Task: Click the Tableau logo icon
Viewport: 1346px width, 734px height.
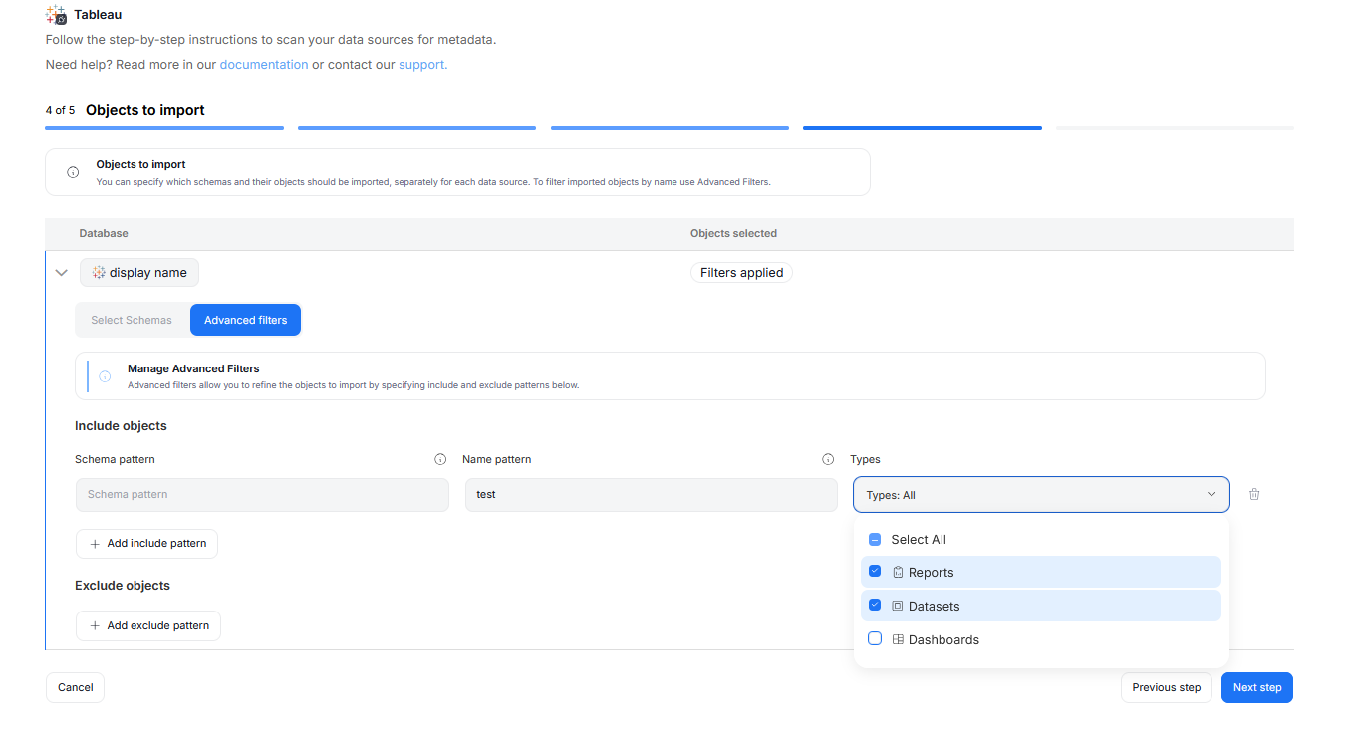Action: [x=56, y=15]
